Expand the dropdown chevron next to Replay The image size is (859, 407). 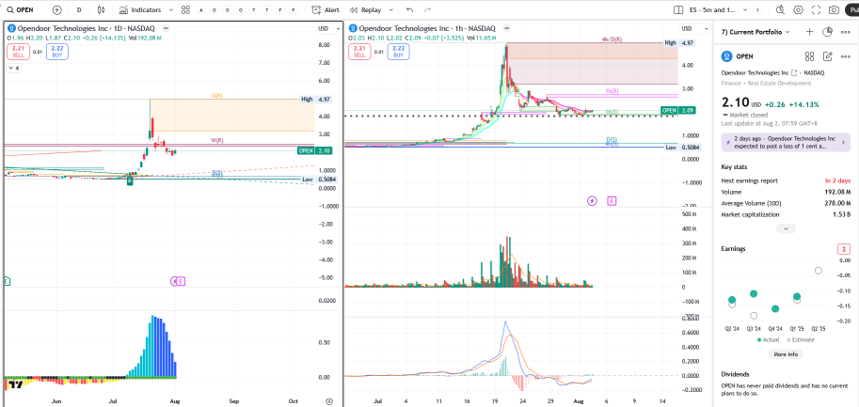coord(391,9)
